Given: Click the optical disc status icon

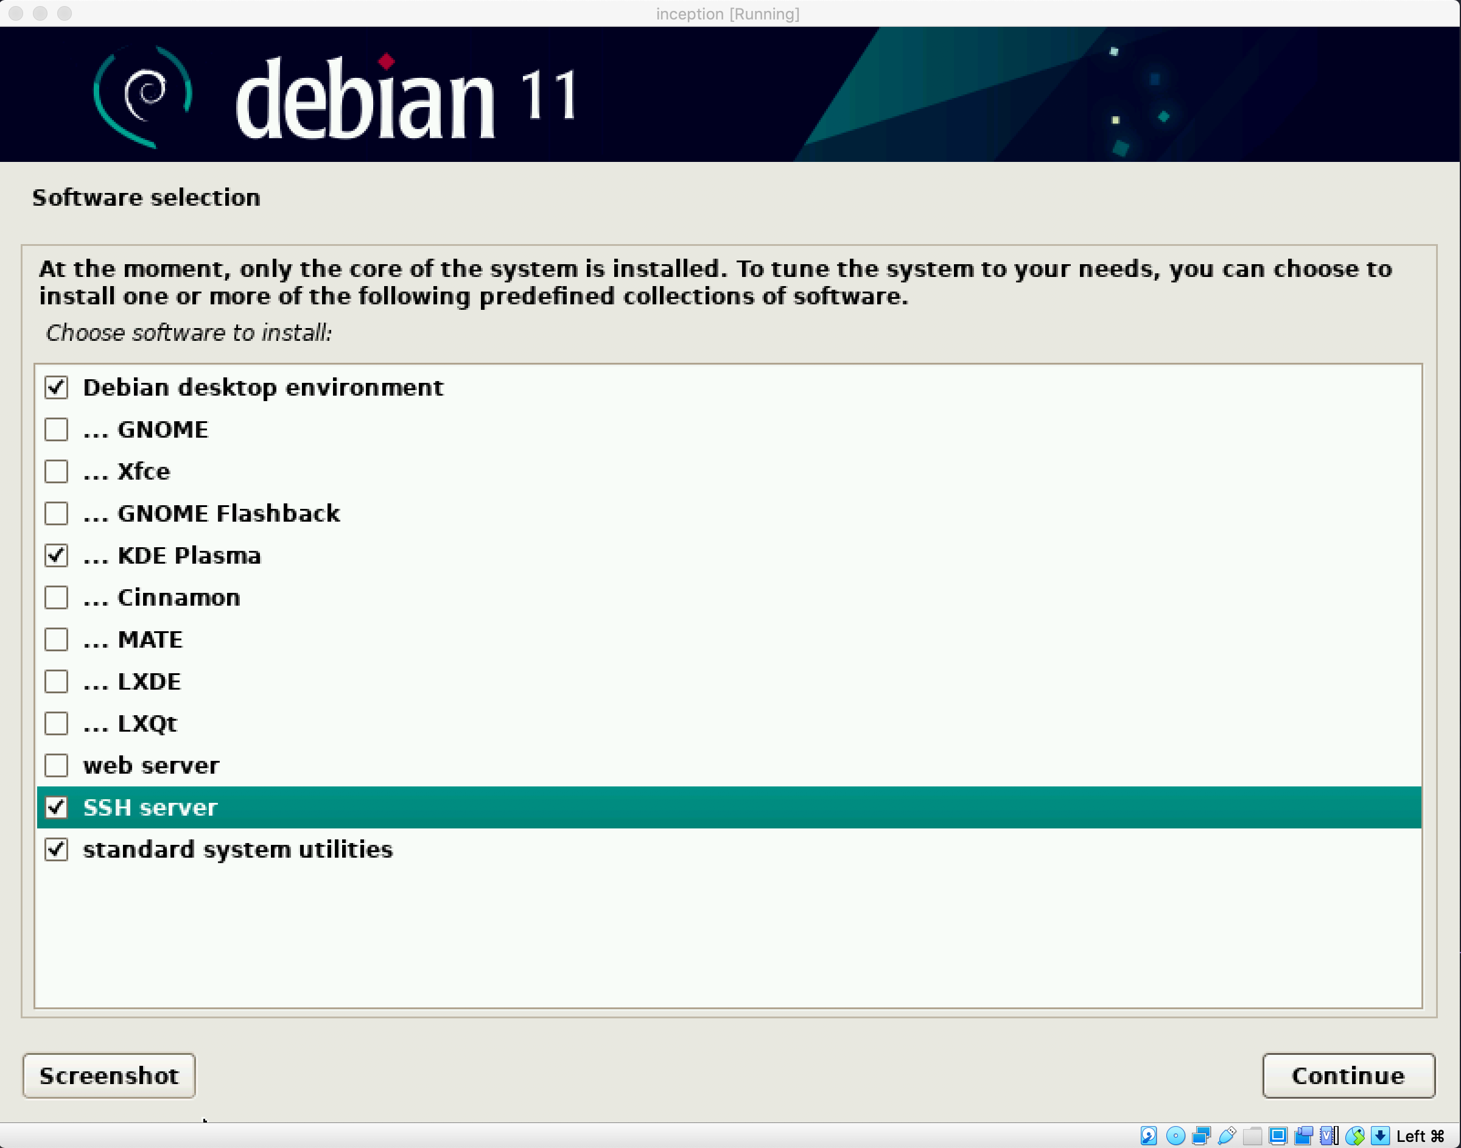Looking at the screenshot, I should 1175,1136.
